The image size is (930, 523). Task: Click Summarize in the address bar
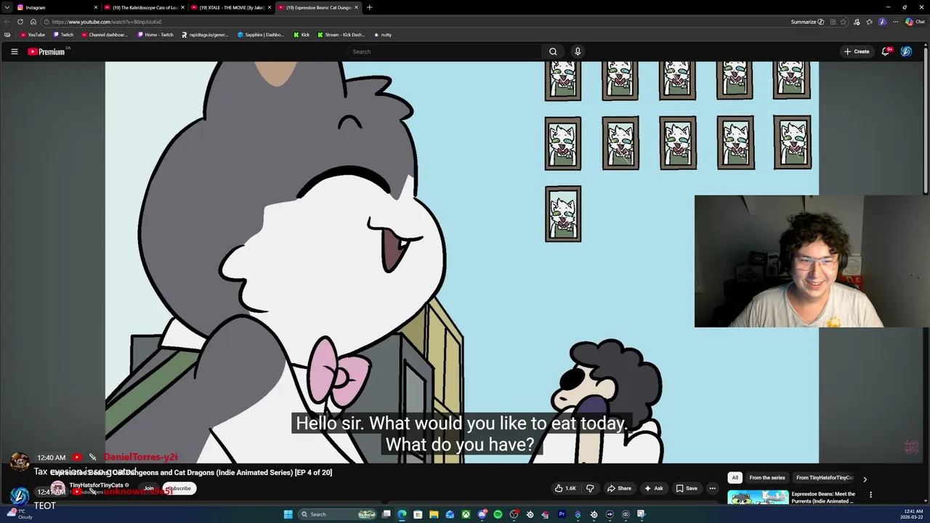(807, 22)
